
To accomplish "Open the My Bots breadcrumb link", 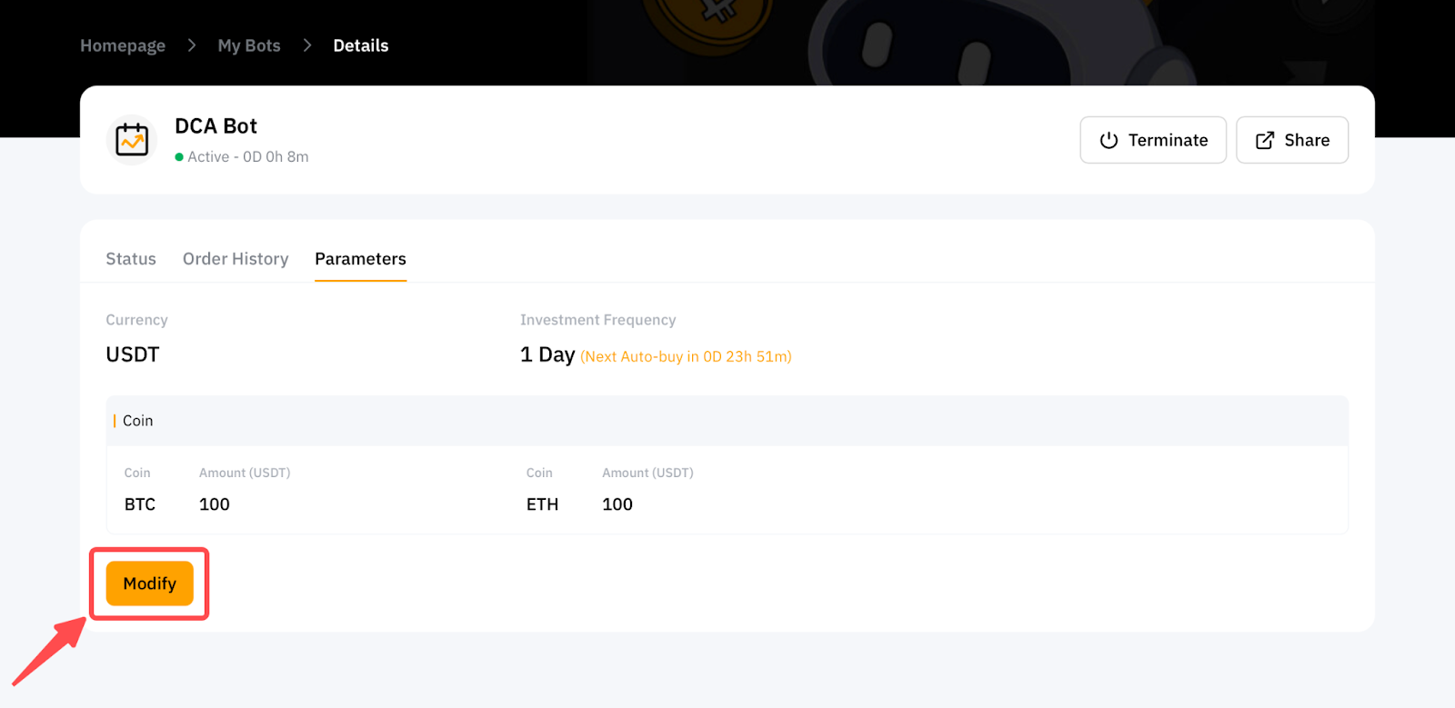I will pyautogui.click(x=249, y=45).
